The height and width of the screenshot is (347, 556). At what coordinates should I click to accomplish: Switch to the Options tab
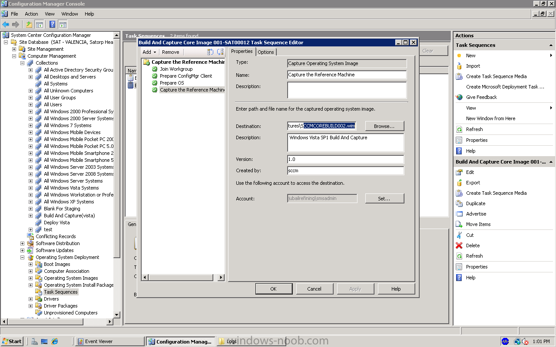click(x=266, y=52)
